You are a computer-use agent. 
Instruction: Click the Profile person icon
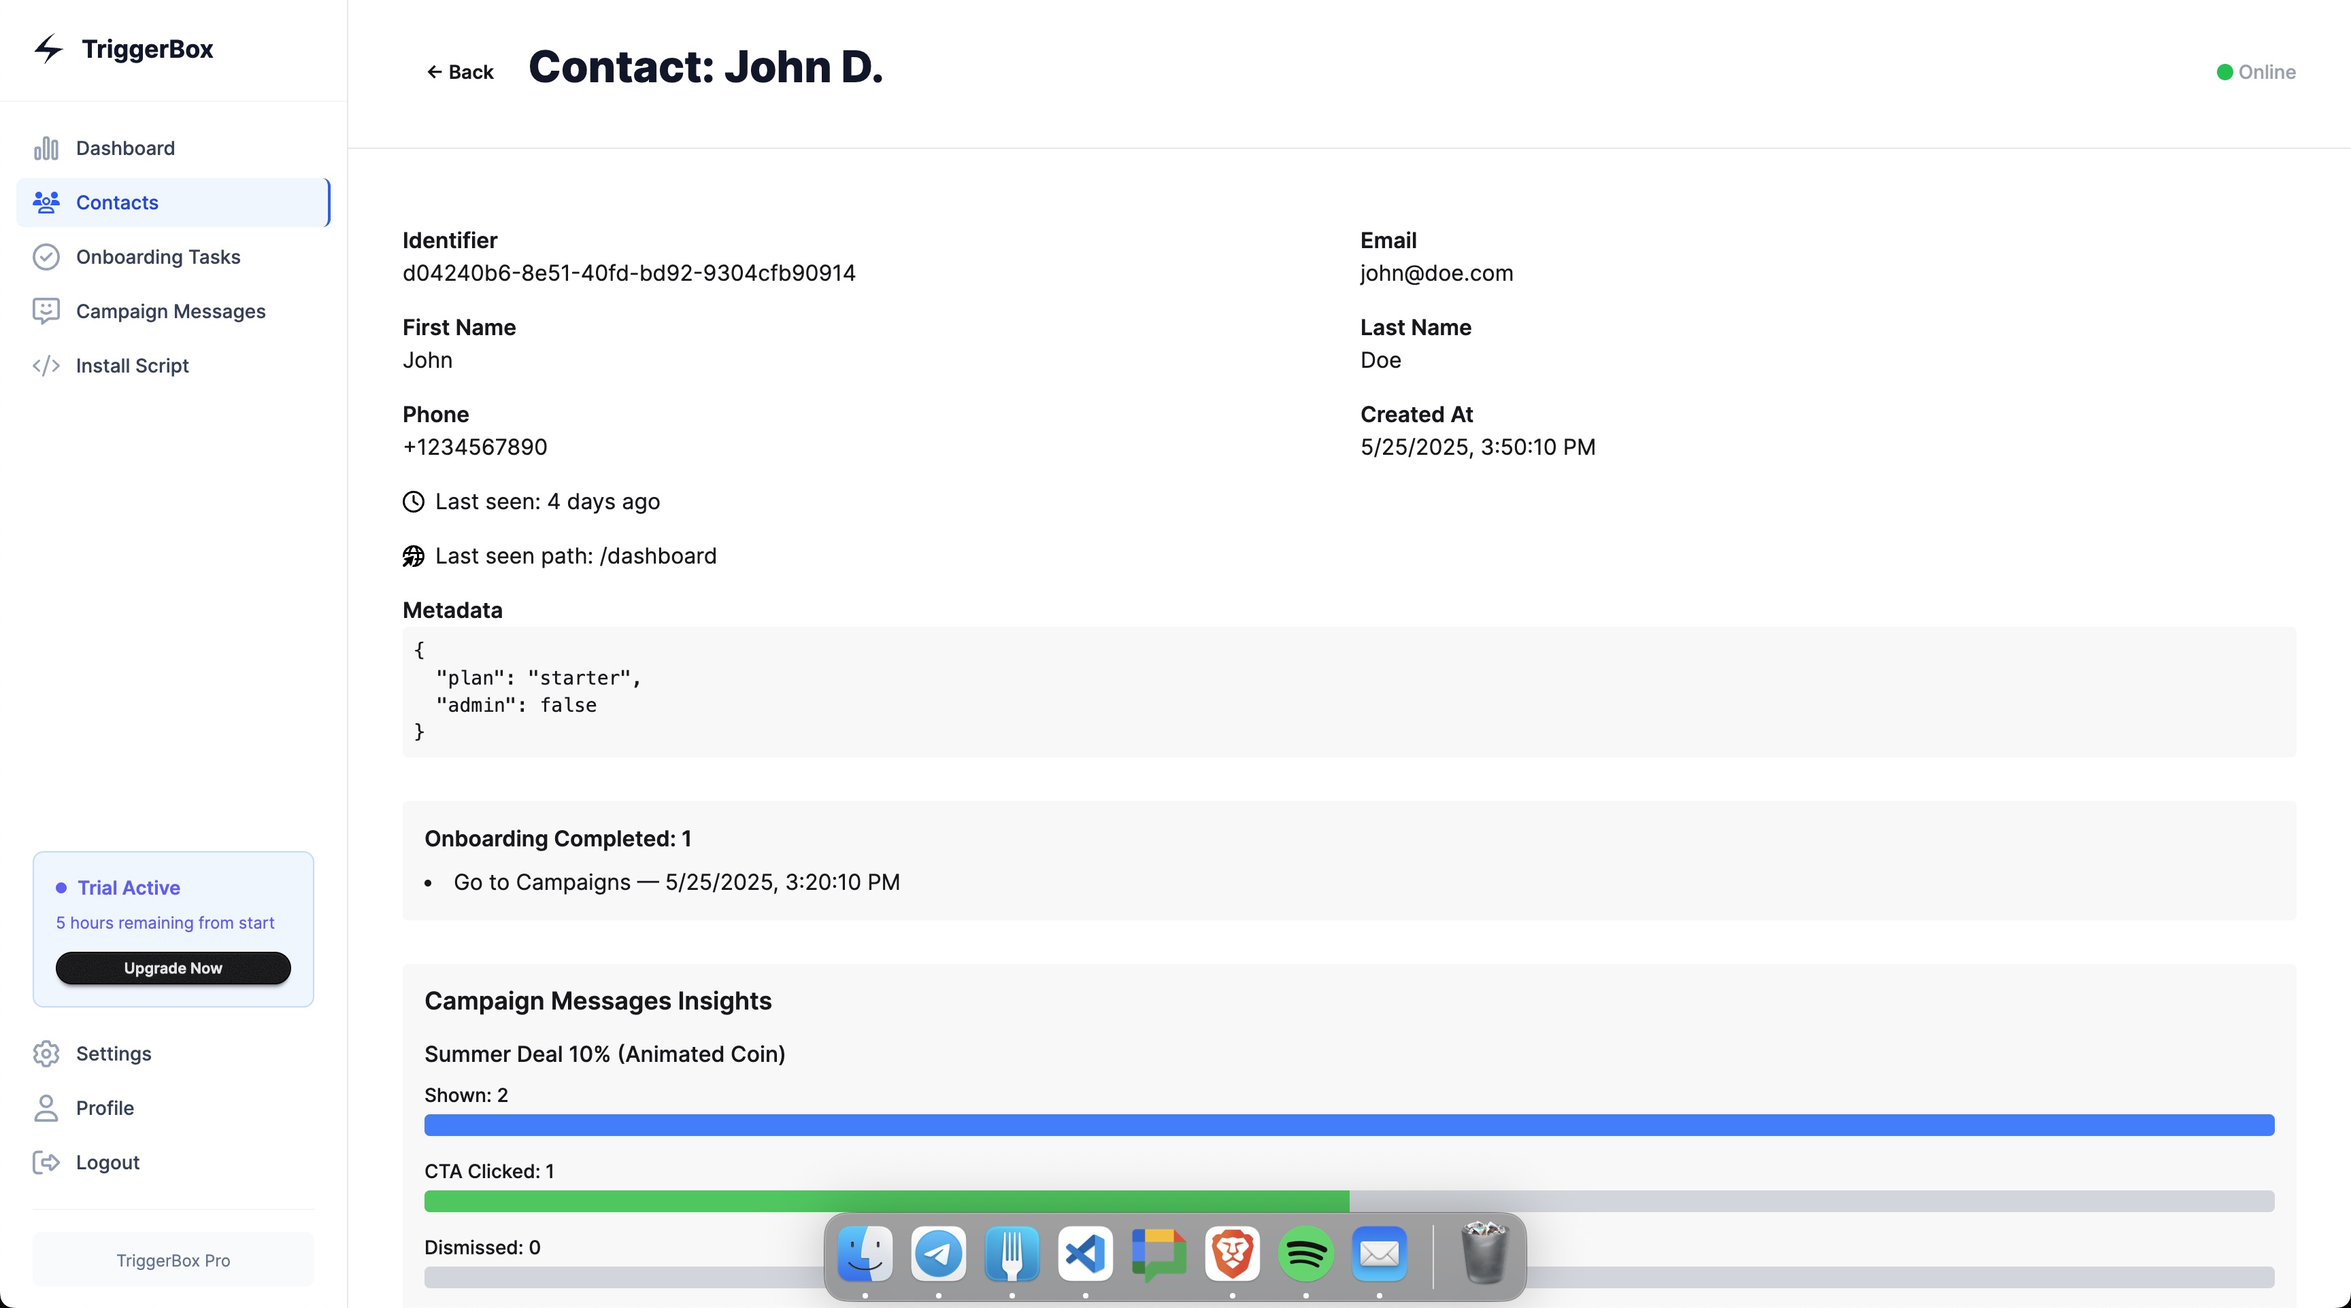pyautogui.click(x=46, y=1108)
